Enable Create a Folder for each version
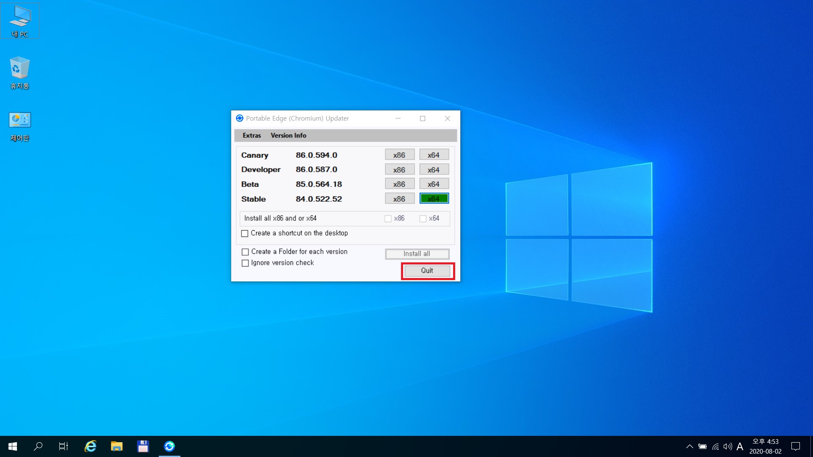The image size is (813, 457). 245,252
